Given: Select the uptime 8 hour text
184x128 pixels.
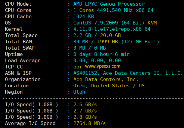Looking at the screenshot, I should [x=103, y=54].
